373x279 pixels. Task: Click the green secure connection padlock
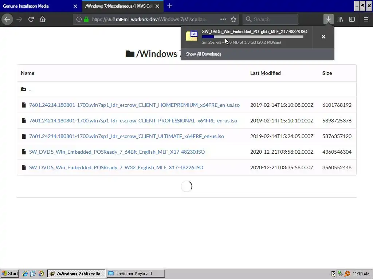point(86,19)
